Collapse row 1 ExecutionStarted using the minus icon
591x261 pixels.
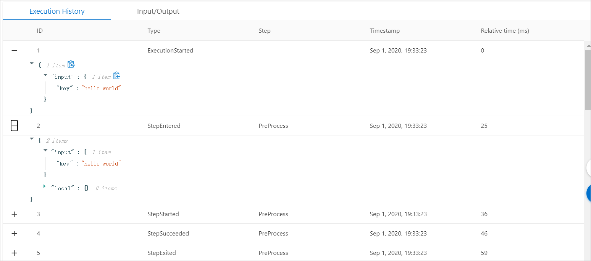click(14, 50)
